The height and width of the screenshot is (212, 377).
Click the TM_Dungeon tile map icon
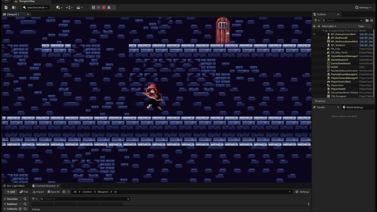coord(329,96)
